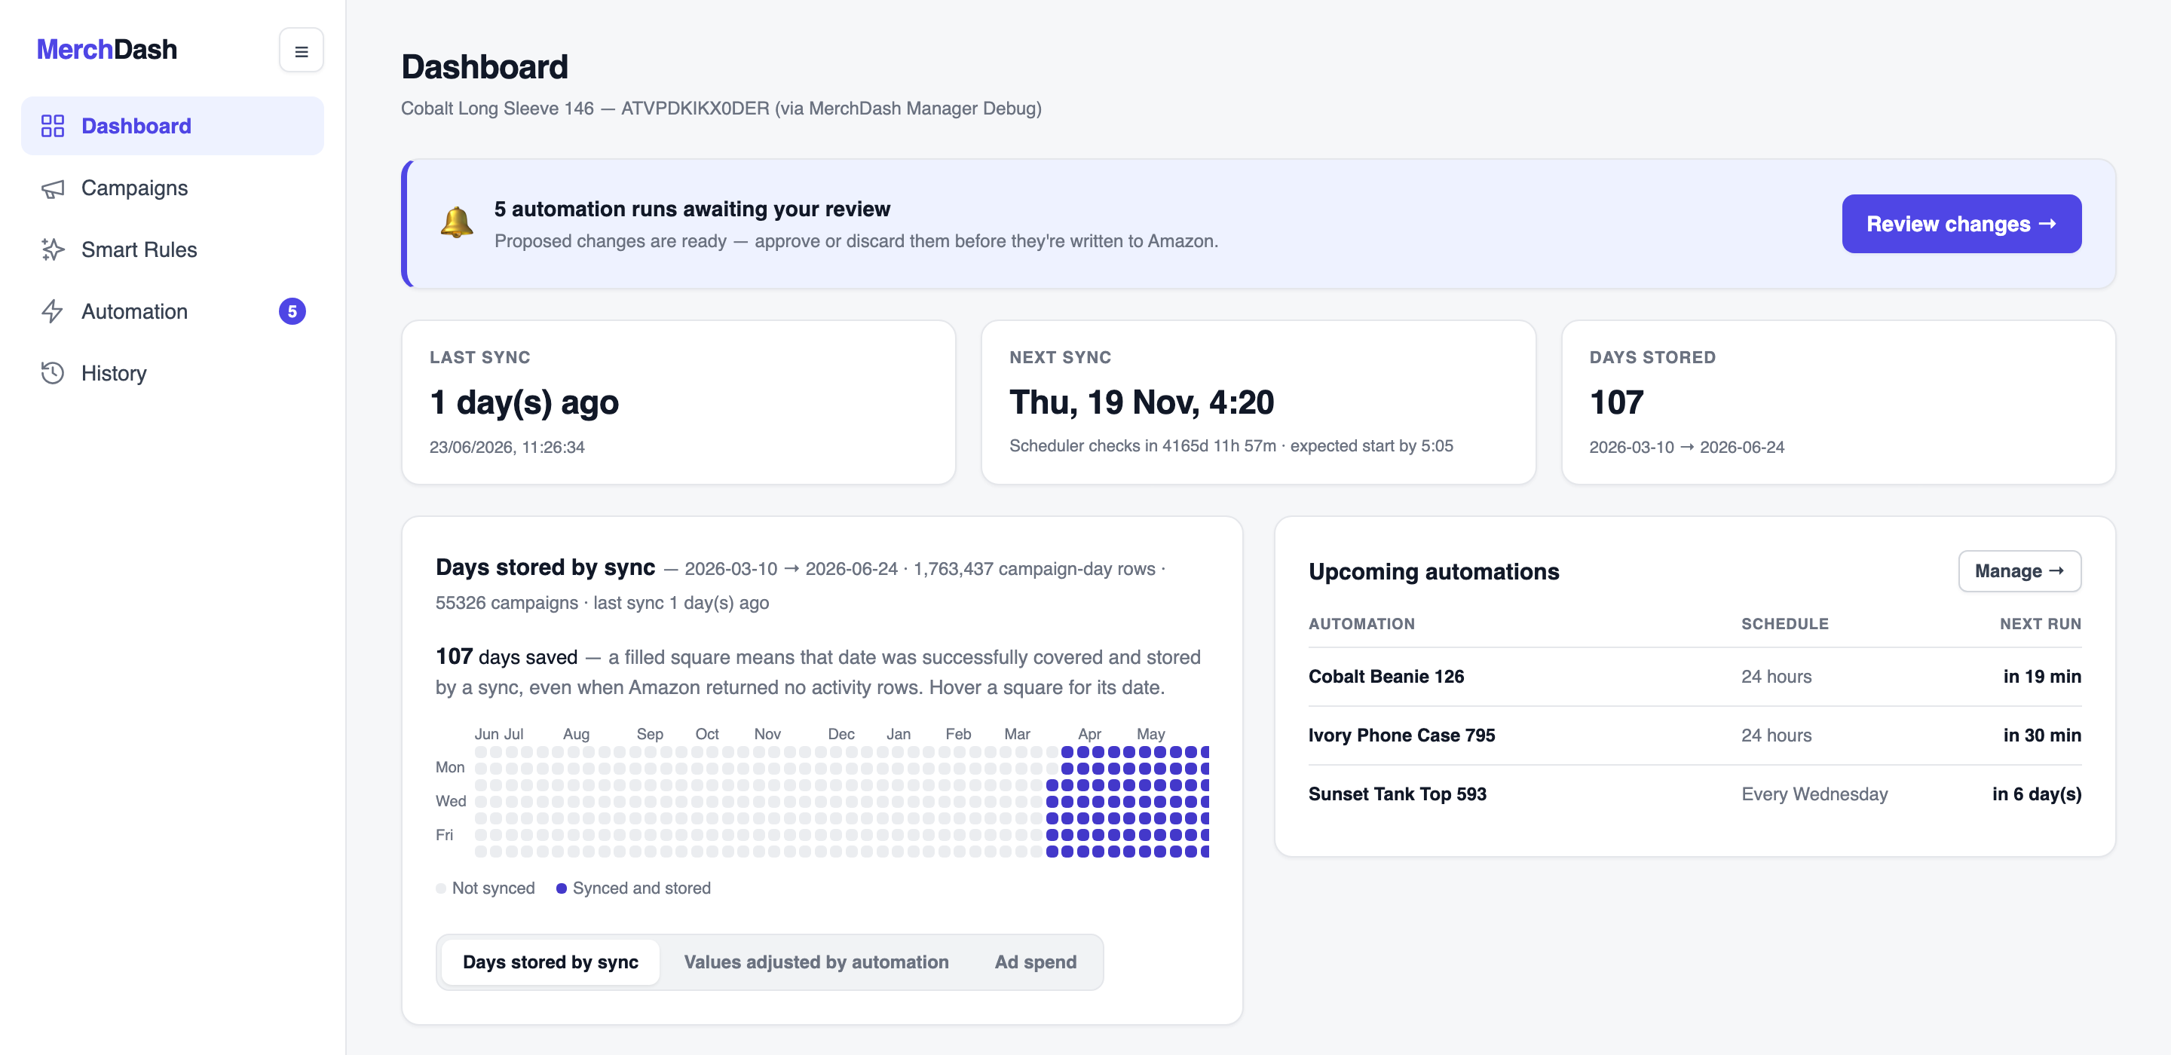Click the 'May' month label on heatmap
Viewport: 2171px width, 1055px height.
point(1150,734)
